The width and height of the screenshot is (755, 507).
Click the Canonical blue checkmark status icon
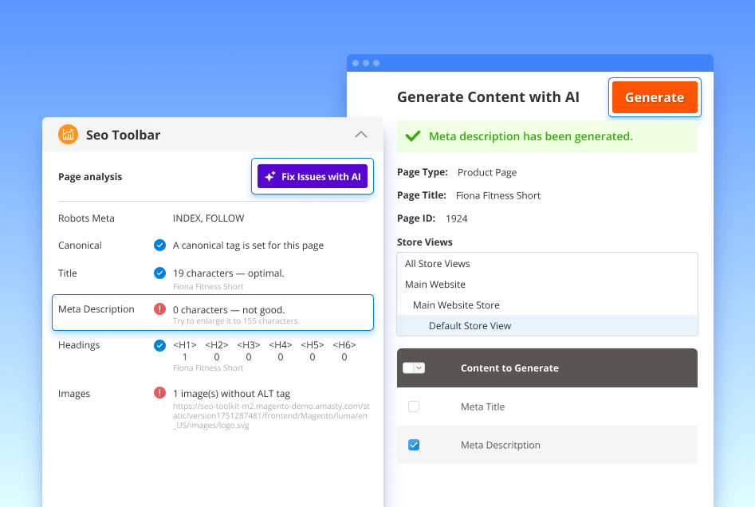[x=159, y=246]
